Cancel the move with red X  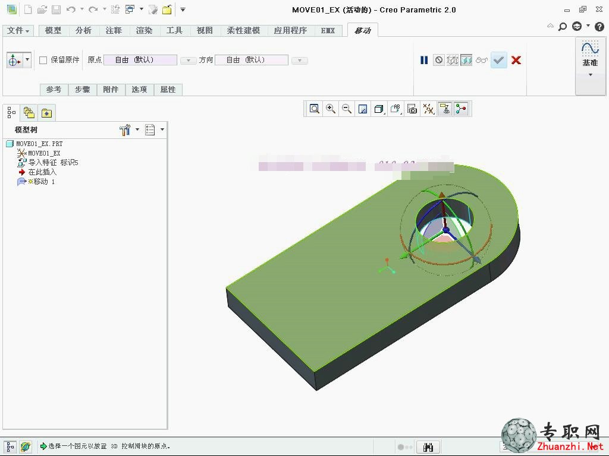tap(516, 60)
